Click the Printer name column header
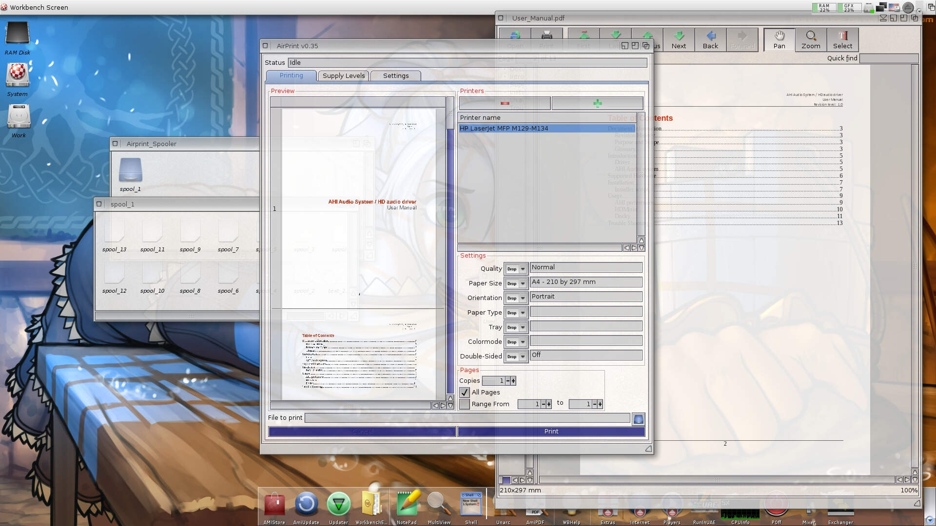Viewport: 936px width, 526px height. [x=546, y=118]
